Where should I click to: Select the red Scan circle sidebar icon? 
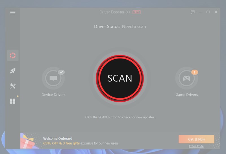13,55
